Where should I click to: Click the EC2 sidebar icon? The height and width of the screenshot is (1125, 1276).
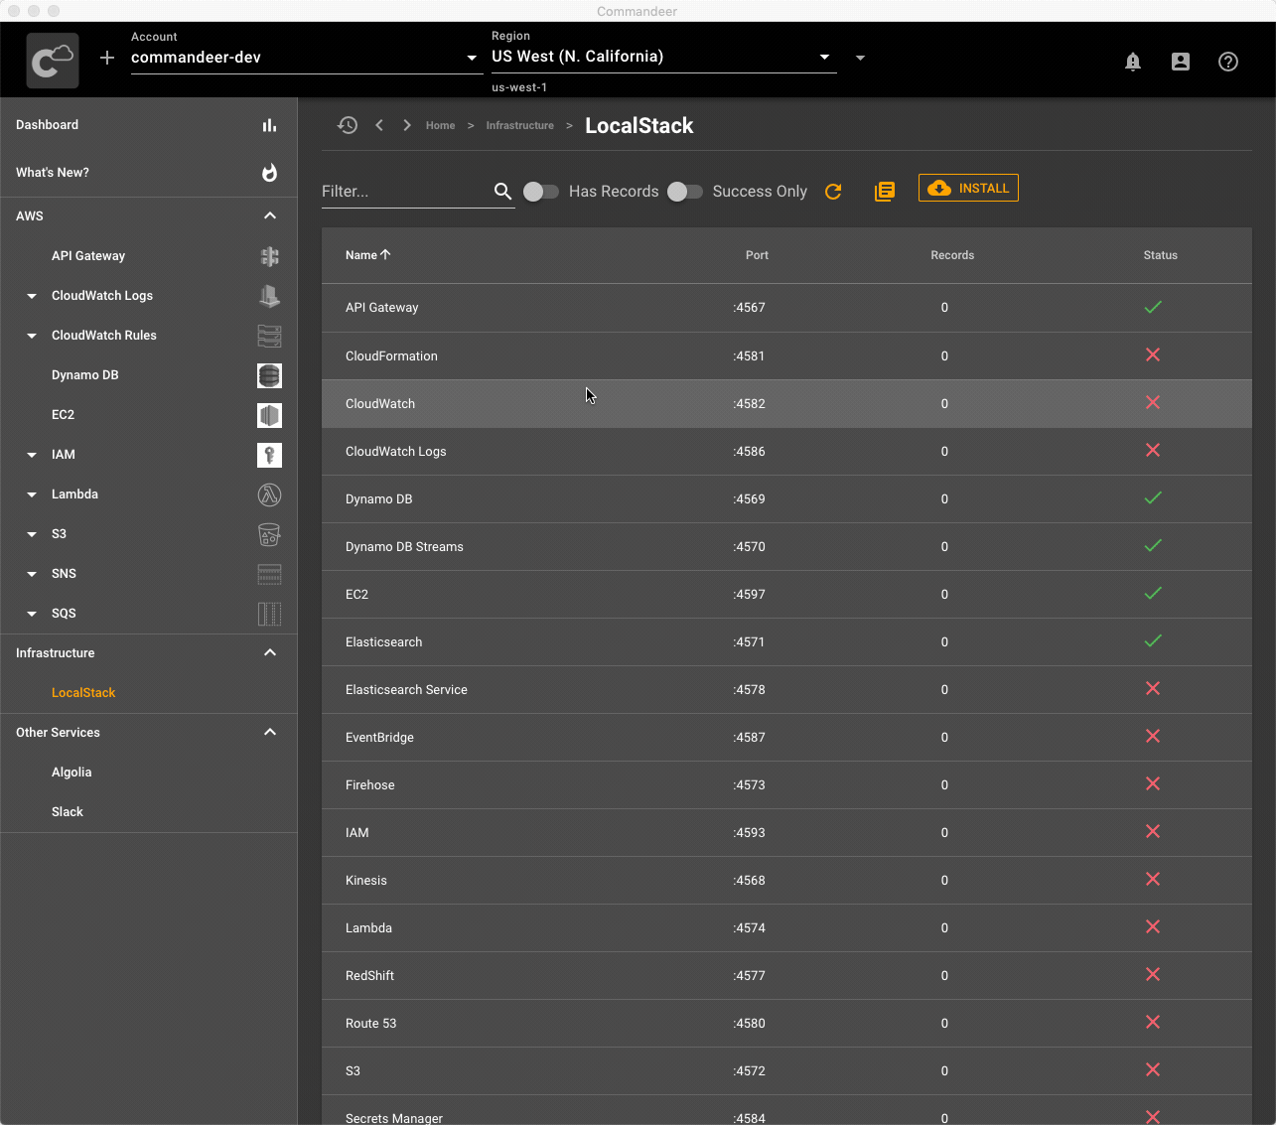click(x=269, y=415)
